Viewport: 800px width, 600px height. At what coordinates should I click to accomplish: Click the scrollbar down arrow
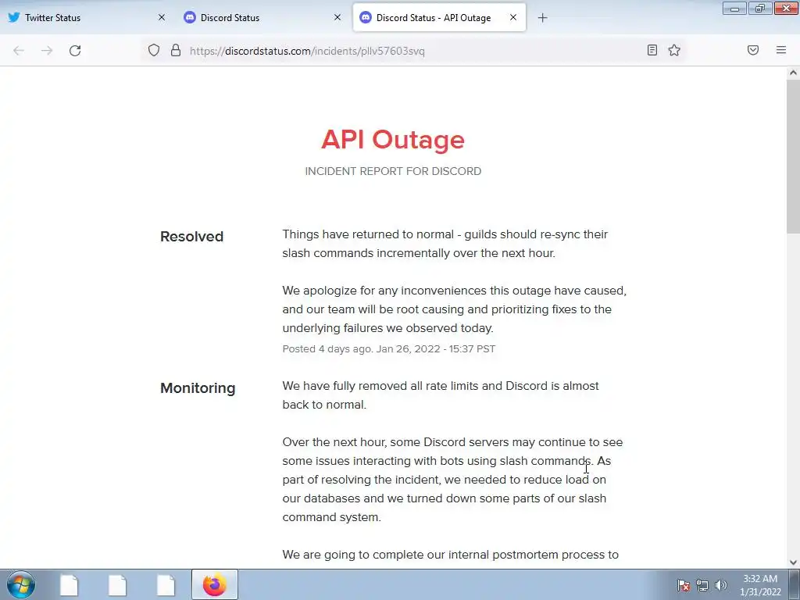793,562
